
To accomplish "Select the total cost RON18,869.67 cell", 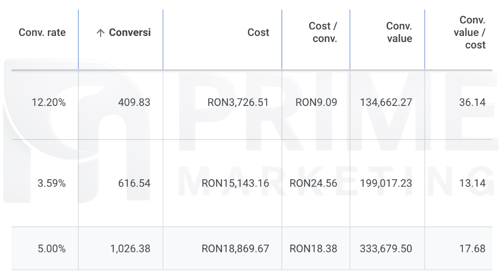I will pos(235,249).
